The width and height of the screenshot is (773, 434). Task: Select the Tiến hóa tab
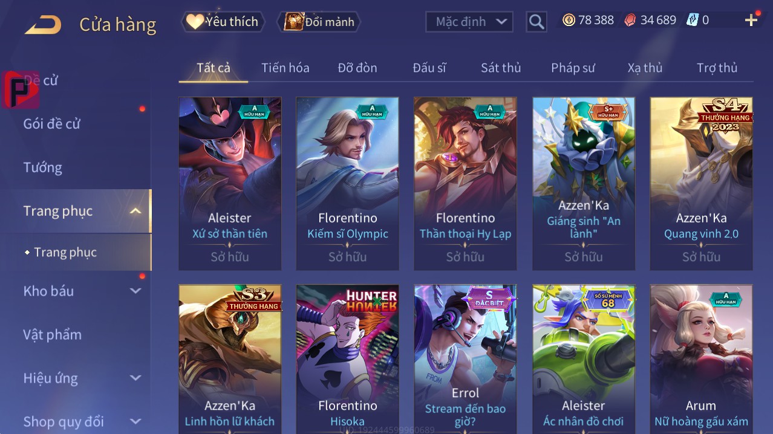point(285,68)
